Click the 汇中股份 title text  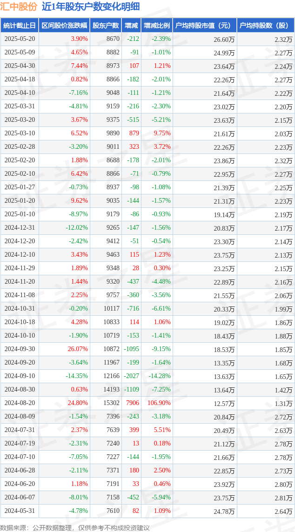20,7
